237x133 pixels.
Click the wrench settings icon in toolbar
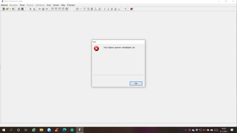tap(126, 9)
